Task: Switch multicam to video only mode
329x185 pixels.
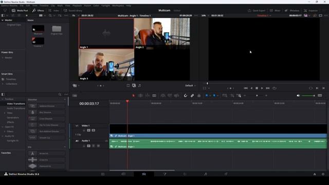Action: click(x=128, y=86)
